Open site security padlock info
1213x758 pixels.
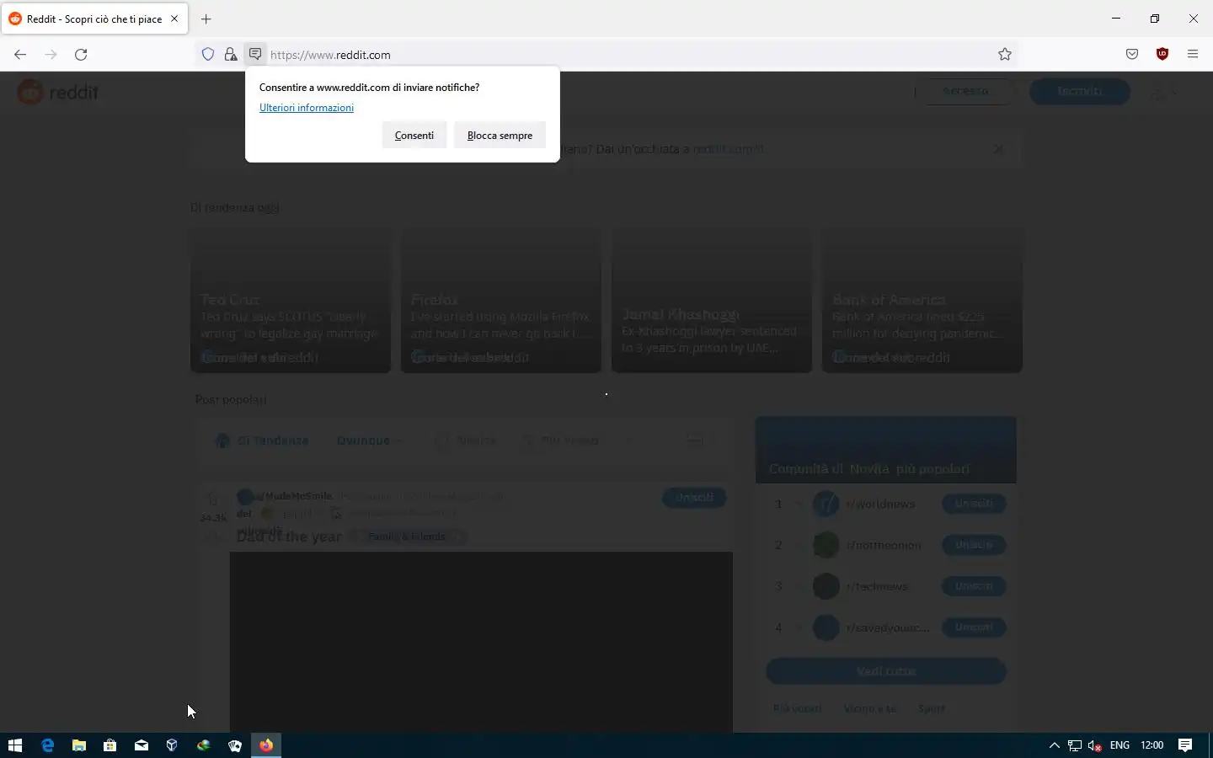[x=230, y=55]
